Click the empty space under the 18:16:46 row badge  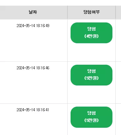91,94
